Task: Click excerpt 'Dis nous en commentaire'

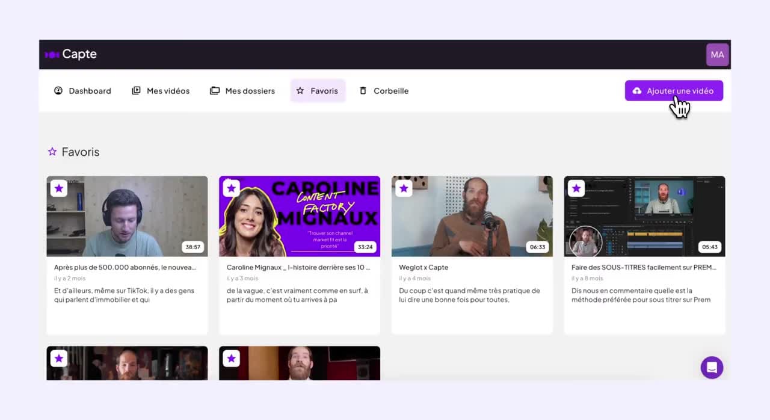Action: 641,295
